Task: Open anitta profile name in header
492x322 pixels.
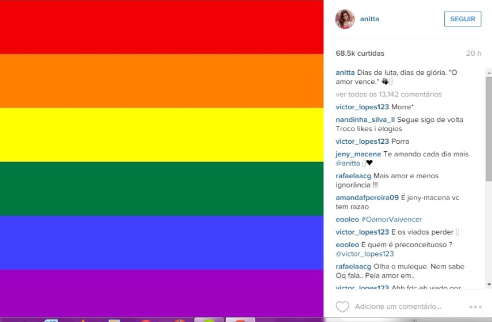Action: pos(369,19)
